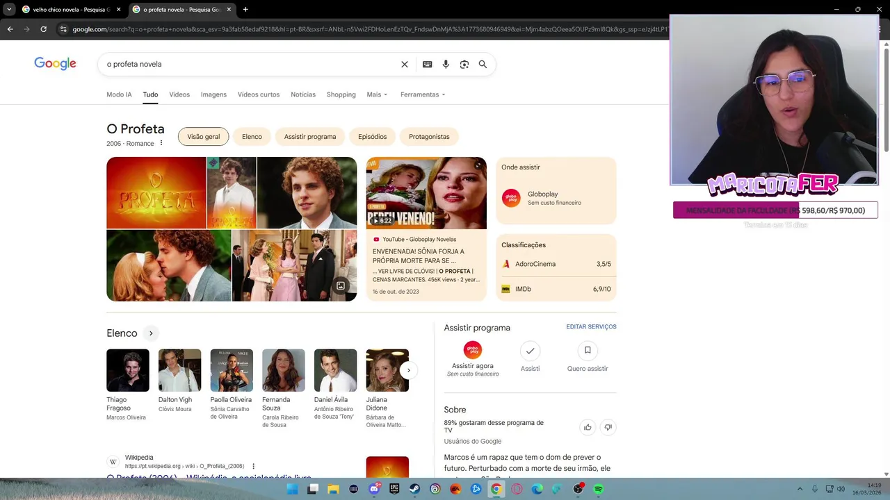Open Daniel Ávila cast card
Screen dimensions: 890x500
click(335, 385)
